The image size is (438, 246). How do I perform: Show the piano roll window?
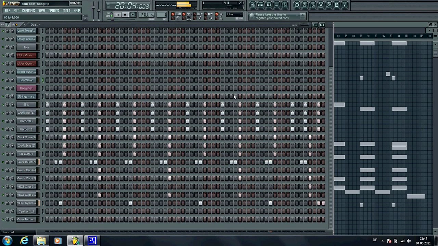[269, 5]
